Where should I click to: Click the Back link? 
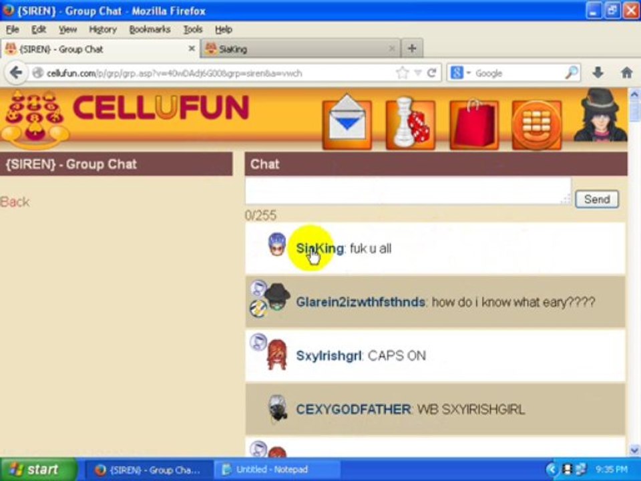click(x=15, y=202)
